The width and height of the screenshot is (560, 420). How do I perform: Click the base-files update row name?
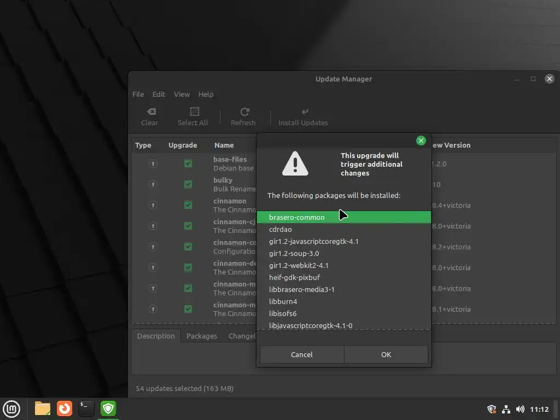click(x=230, y=159)
